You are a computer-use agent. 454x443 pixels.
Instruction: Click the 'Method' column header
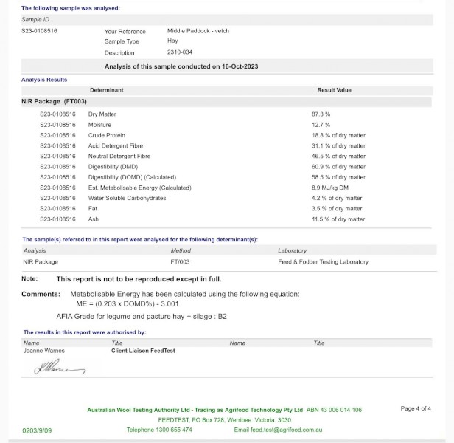click(x=181, y=250)
